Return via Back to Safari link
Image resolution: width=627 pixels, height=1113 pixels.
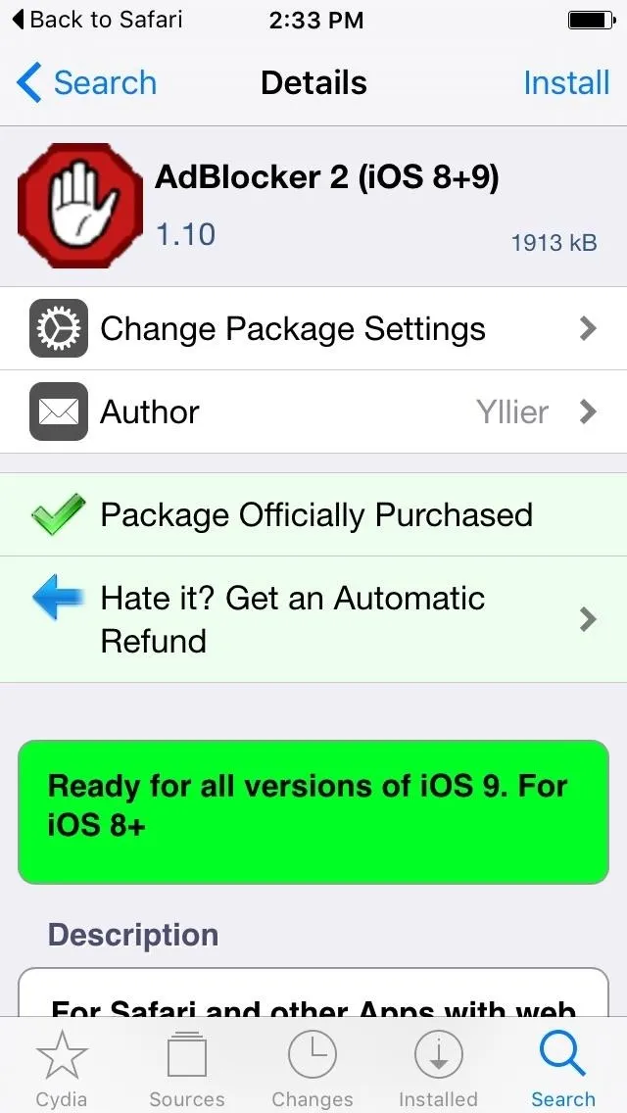tap(97, 20)
